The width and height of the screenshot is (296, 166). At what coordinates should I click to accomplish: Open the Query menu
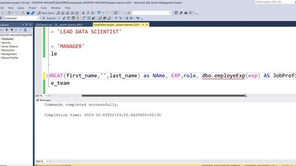(x=21, y=8)
